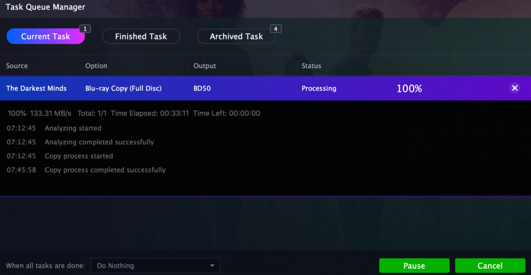Switch to the Current Task tab
531x275 pixels.
click(45, 37)
